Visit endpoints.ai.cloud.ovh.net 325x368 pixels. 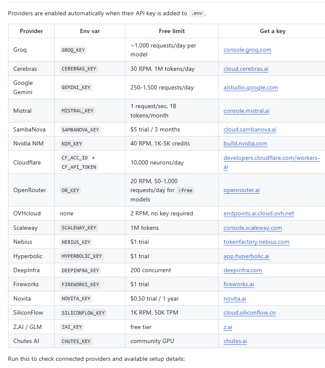click(x=258, y=213)
